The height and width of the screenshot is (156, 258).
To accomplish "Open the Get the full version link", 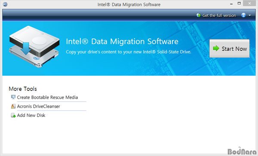I will 219,16.
